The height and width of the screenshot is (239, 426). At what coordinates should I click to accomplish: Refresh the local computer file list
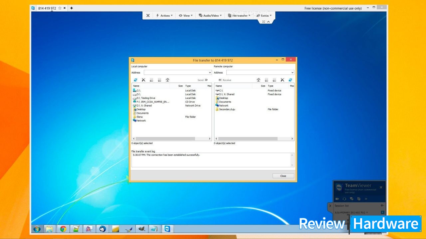coord(135,80)
